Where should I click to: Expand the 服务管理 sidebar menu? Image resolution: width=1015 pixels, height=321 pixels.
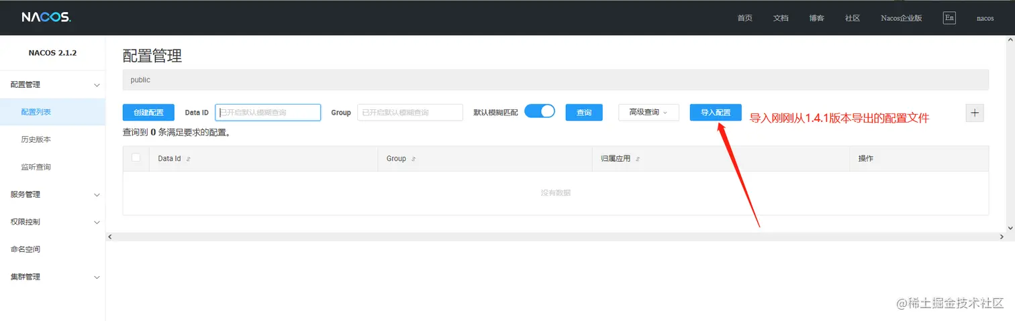coord(52,194)
